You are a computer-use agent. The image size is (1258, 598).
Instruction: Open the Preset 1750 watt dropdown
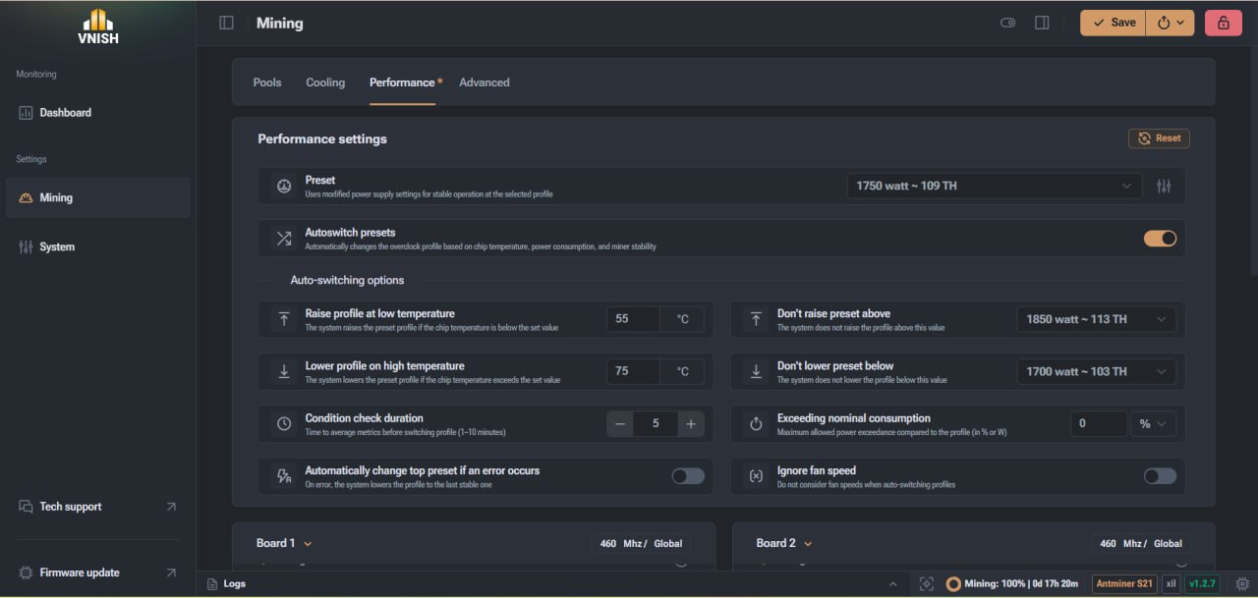[995, 186]
